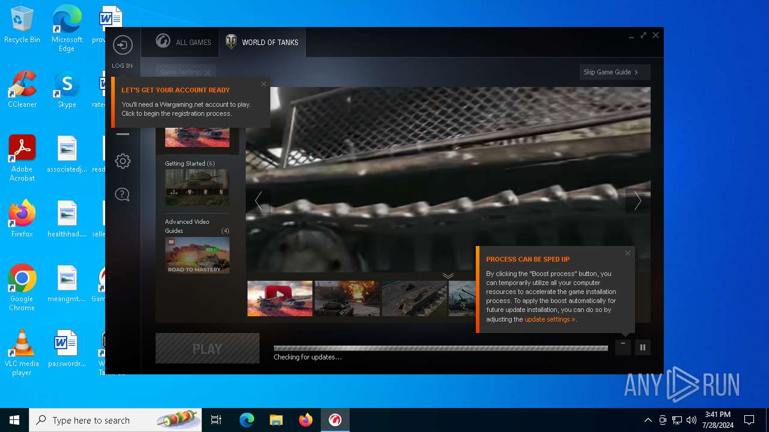Screen dimensions: 769x432
Task: Click the Getting Started (6) label
Action: tap(190, 163)
